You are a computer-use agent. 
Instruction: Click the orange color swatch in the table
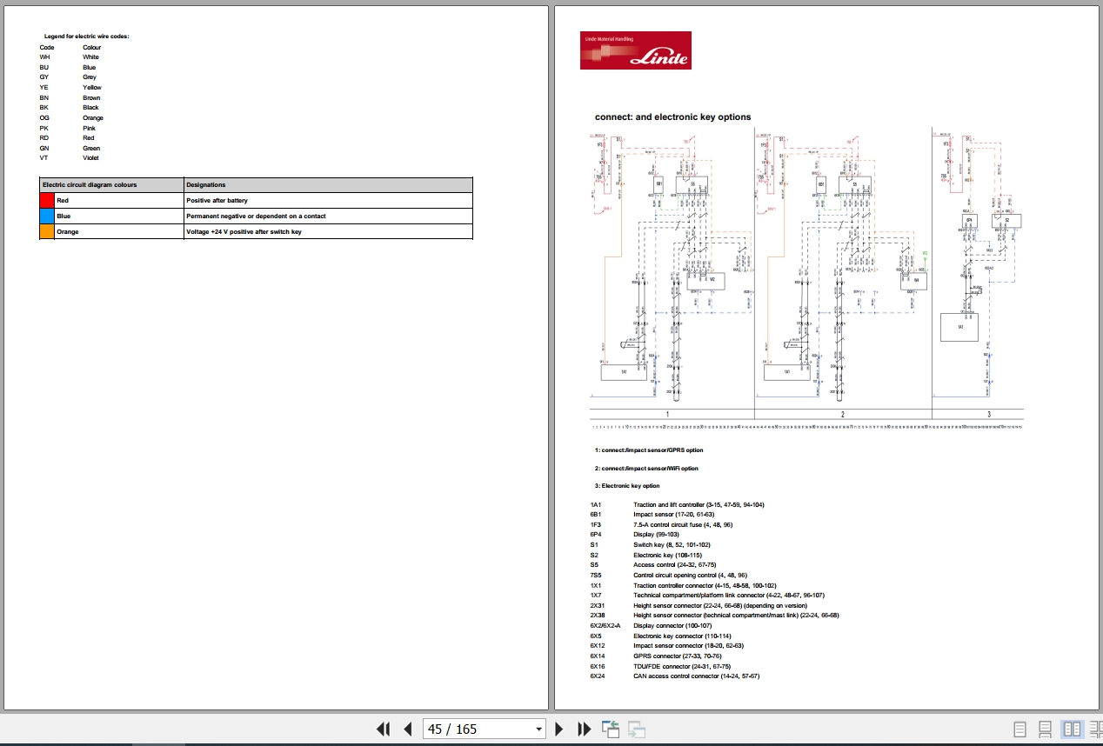tap(47, 231)
